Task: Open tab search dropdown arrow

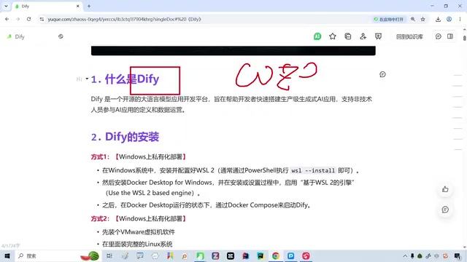Action: (6, 6)
